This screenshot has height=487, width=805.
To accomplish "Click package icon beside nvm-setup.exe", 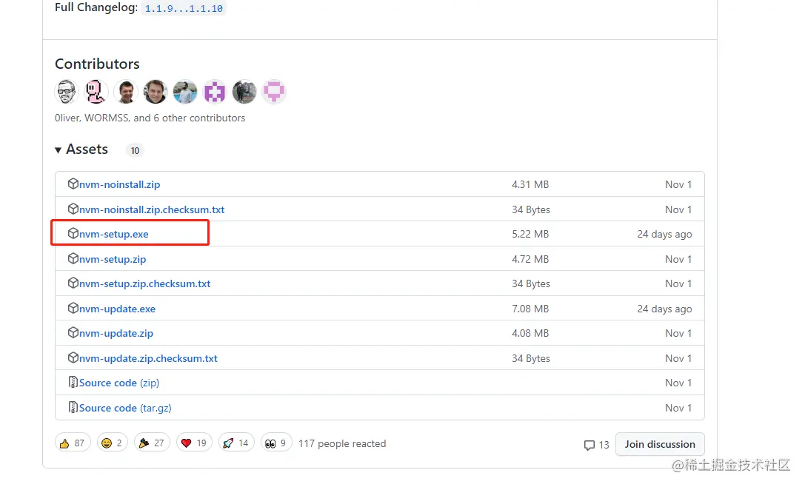I will point(73,233).
